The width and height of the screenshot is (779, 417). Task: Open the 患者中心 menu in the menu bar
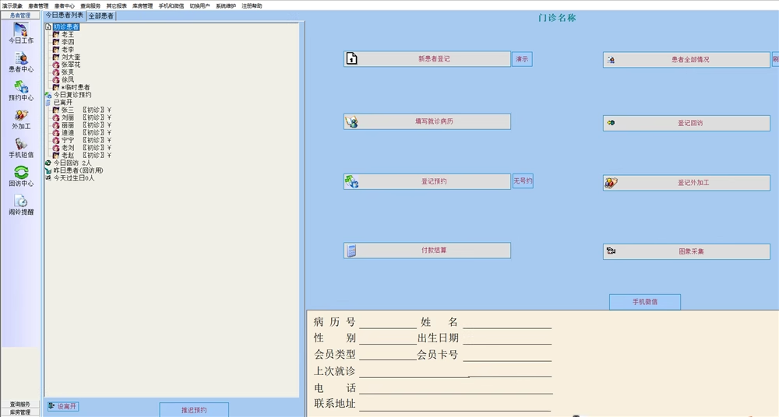(65, 6)
